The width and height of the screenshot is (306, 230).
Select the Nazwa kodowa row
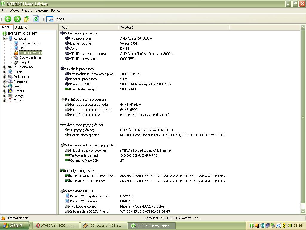pos(144,43)
